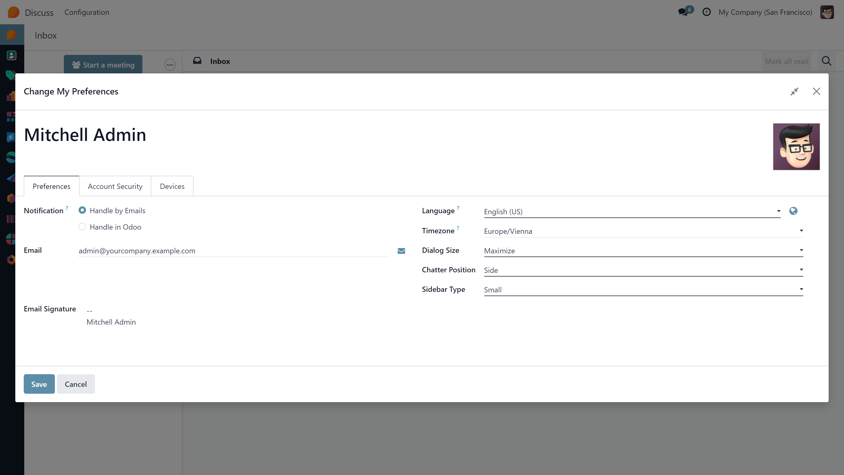This screenshot has height=475, width=844.
Task: Switch to the Account Security tab
Action: tap(115, 186)
